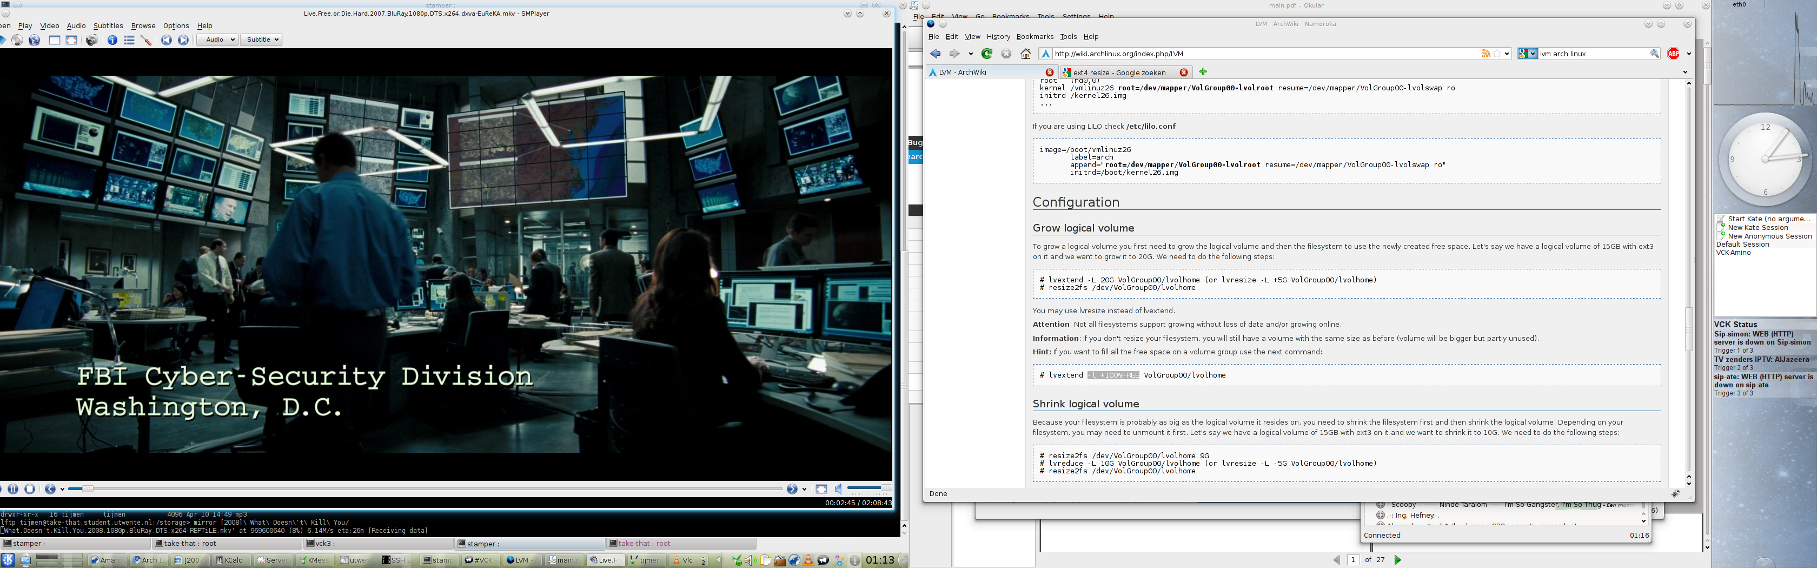1817x568 pixels.
Task: Take a screenshot with SMPlayer camera icon
Action: [92, 40]
